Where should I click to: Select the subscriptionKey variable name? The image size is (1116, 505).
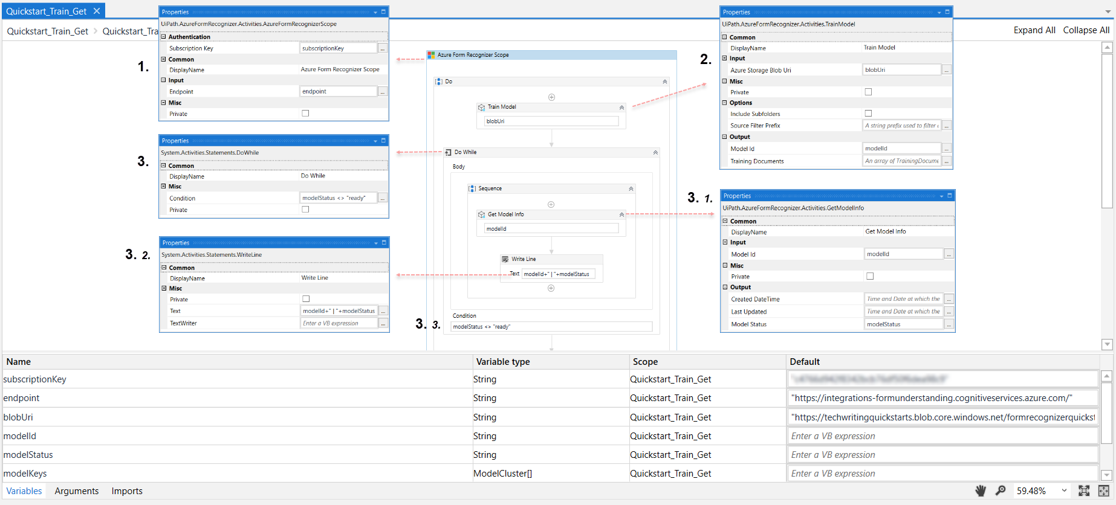tap(35, 379)
